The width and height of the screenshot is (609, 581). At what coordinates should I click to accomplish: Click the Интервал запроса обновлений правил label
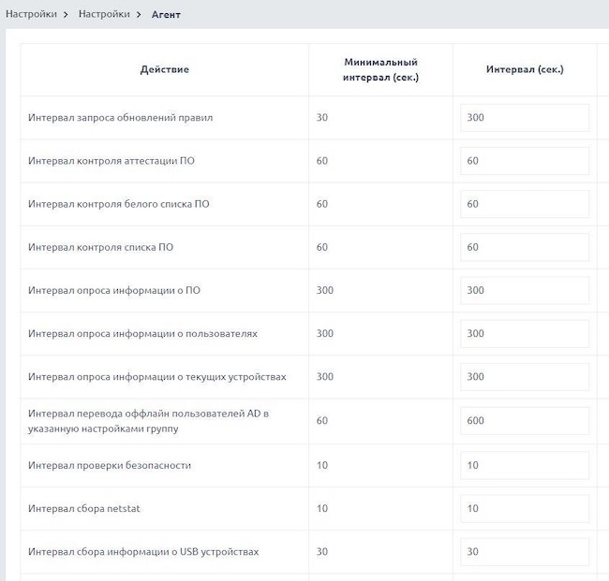click(121, 118)
